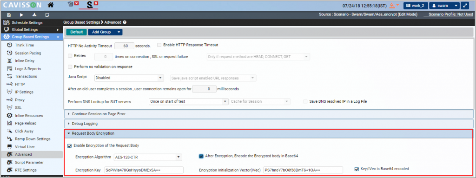Uncheck Enable Encryption of the Request Body
476x178 pixels.
(x=70, y=146)
